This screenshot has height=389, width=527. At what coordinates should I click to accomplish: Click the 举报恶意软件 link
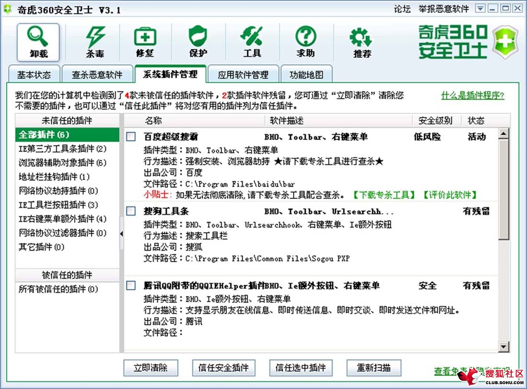click(443, 9)
